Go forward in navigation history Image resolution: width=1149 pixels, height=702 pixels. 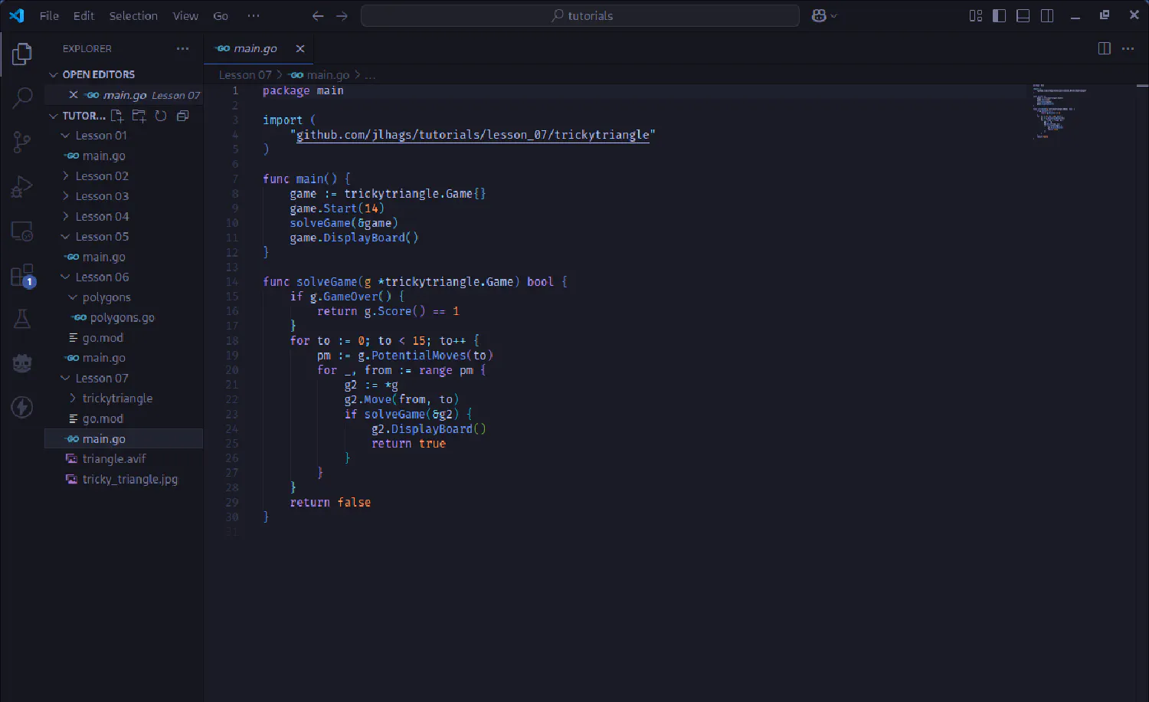pyautogui.click(x=342, y=16)
